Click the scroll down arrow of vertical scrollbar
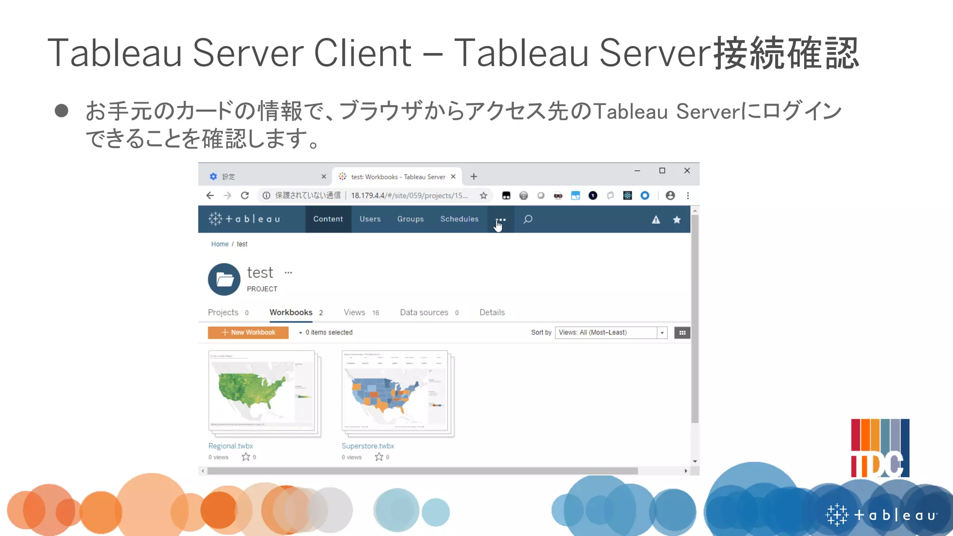The width and height of the screenshot is (953, 536). tap(695, 462)
